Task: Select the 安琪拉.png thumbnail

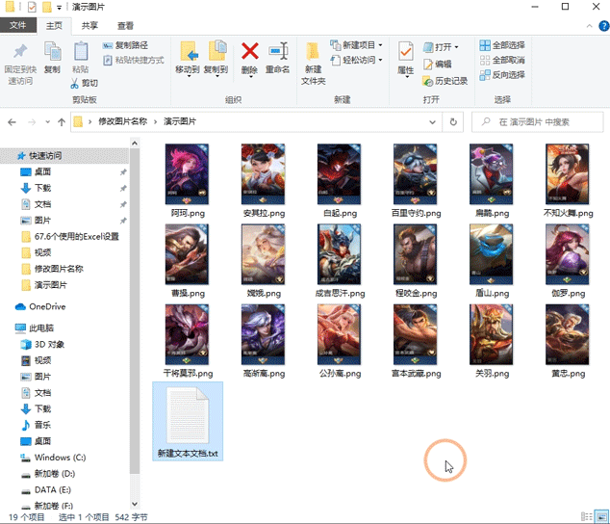Action: pyautogui.click(x=264, y=174)
